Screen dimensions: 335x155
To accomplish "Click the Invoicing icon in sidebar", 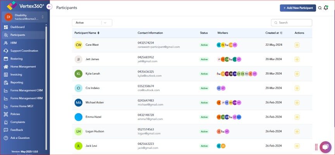I will (6, 75).
